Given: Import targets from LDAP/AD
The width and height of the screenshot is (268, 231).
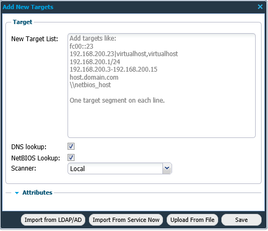Looking at the screenshot, I should [53, 220].
